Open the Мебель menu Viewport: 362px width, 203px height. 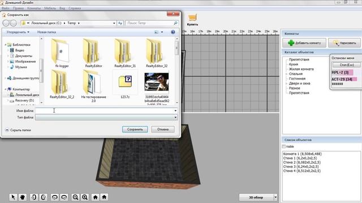point(50,8)
